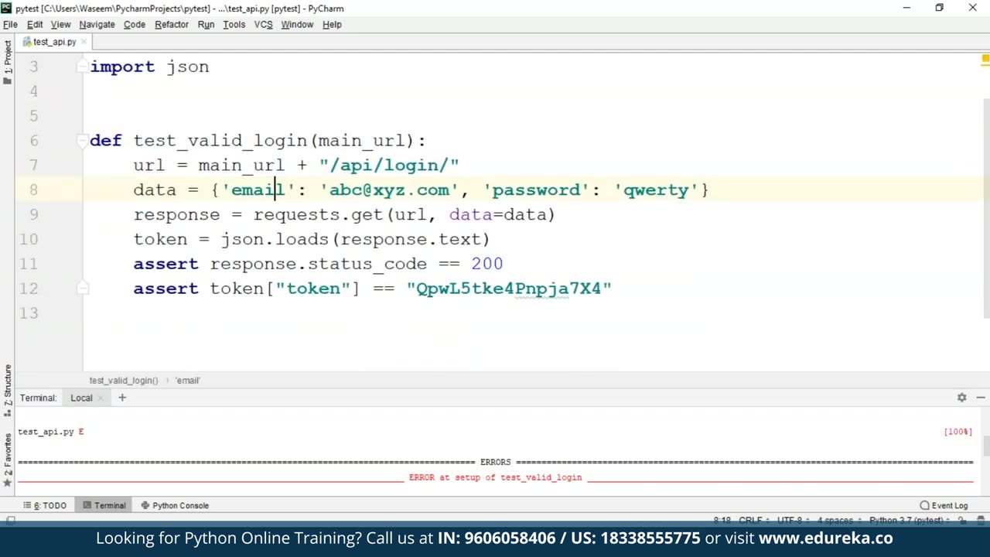Open the Window menu

[x=297, y=24]
